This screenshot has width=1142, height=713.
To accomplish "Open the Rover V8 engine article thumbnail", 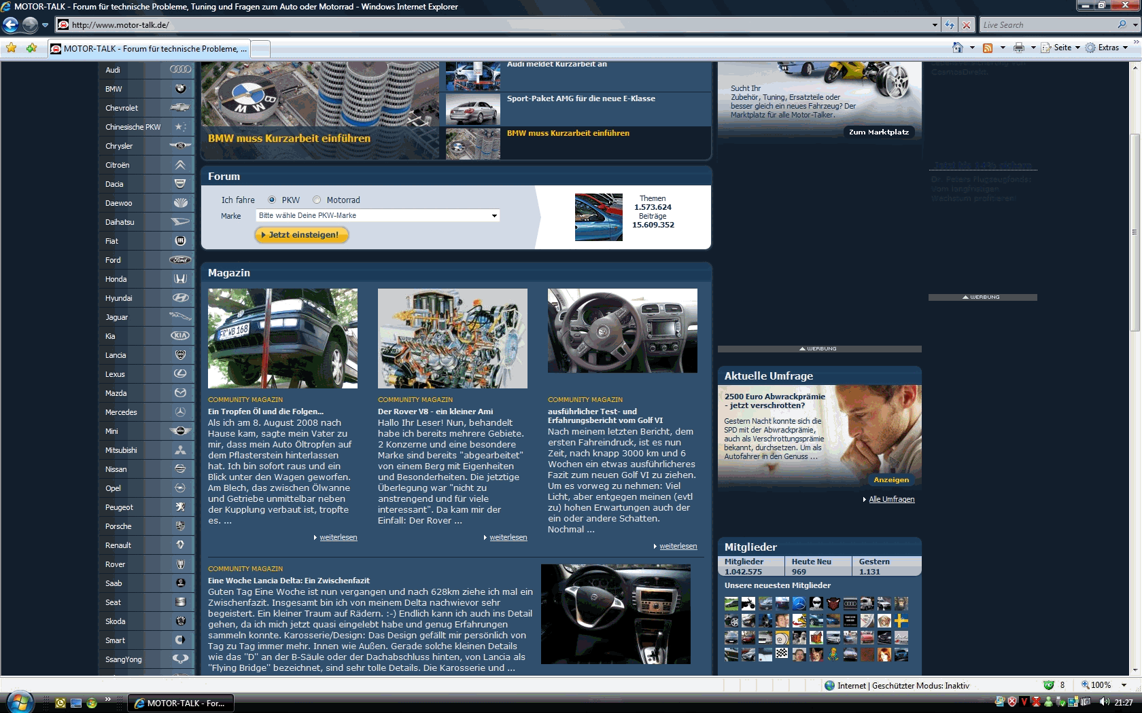I will [x=453, y=338].
